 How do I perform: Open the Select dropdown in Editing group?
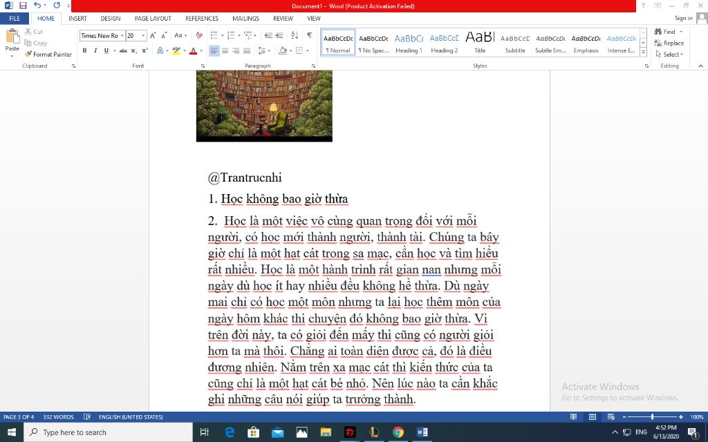point(669,54)
